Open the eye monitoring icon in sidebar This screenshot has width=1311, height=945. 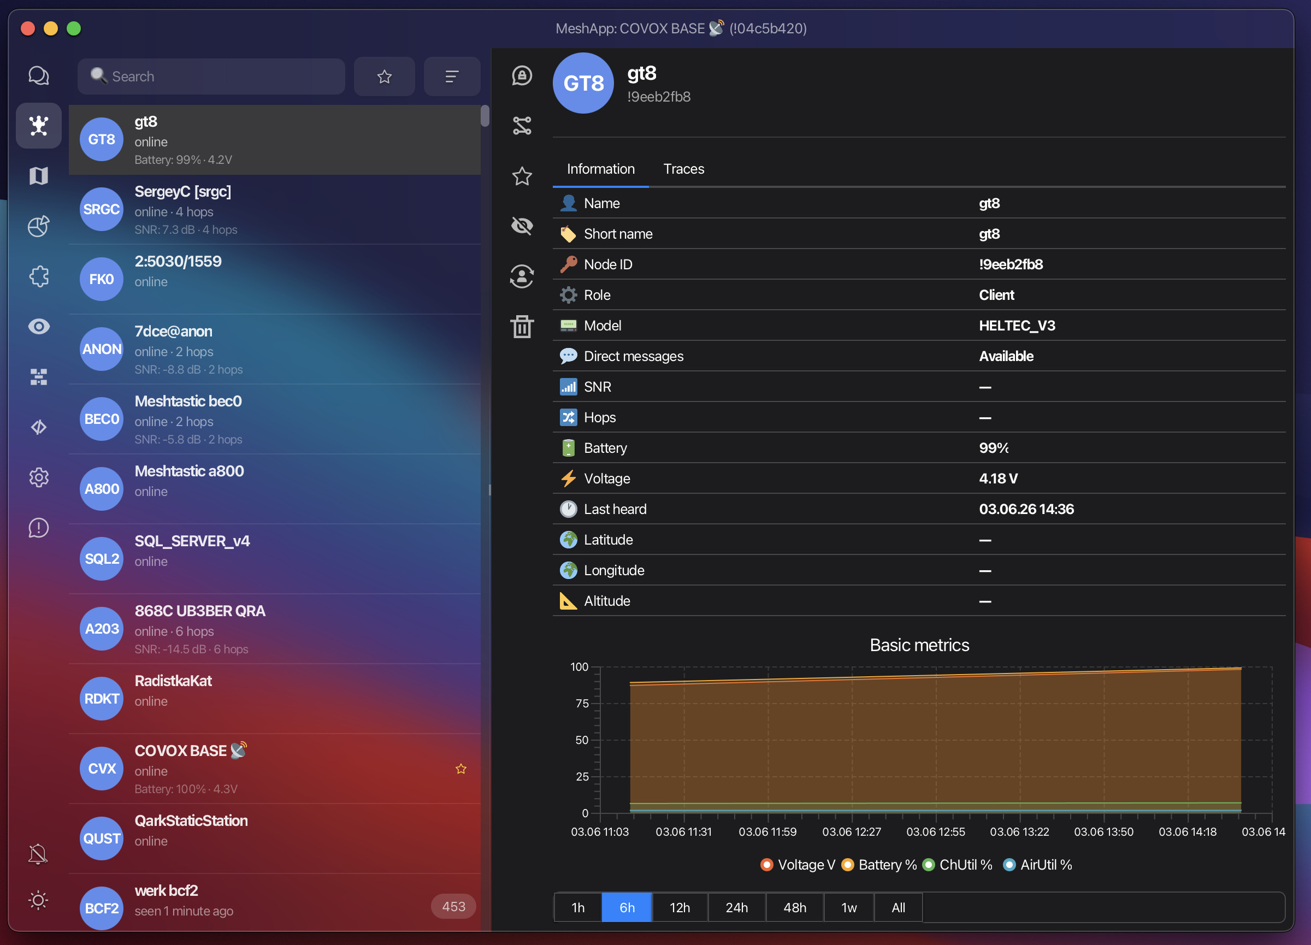(39, 327)
